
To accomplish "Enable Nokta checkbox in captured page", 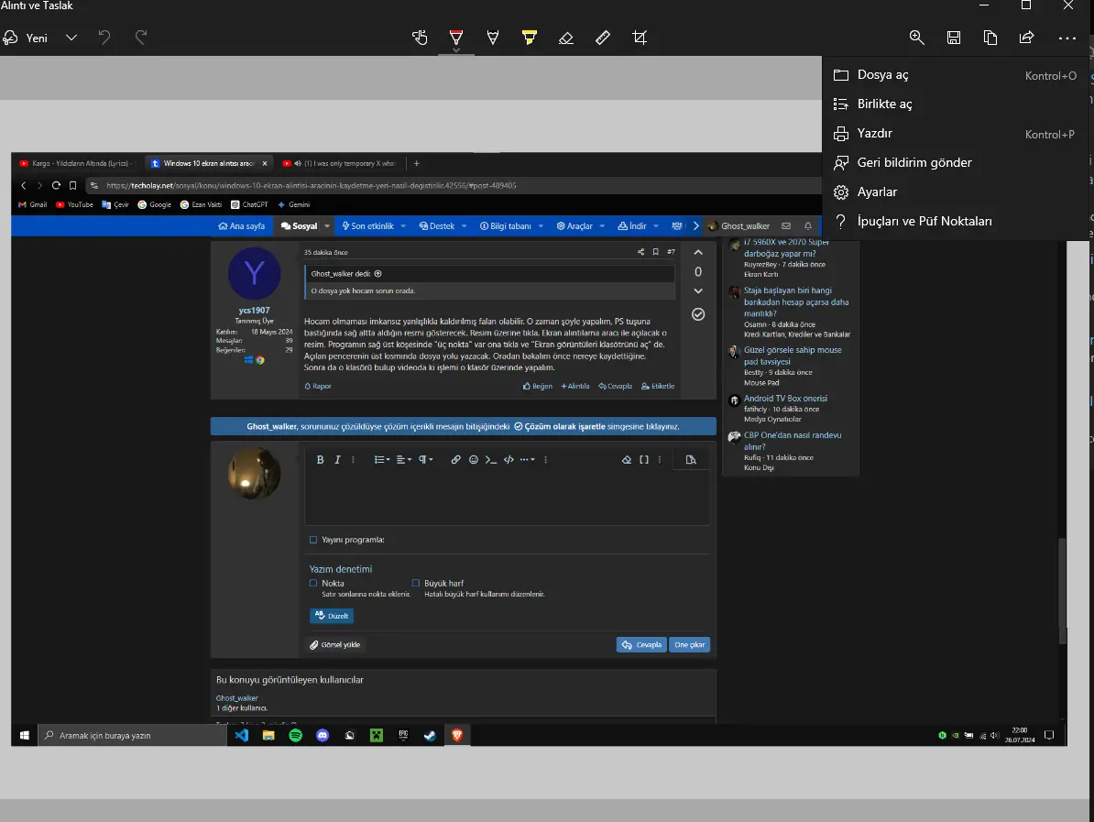I will (313, 583).
